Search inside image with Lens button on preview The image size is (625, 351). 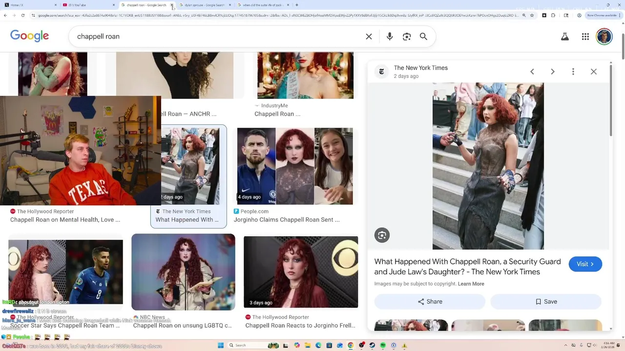382,235
